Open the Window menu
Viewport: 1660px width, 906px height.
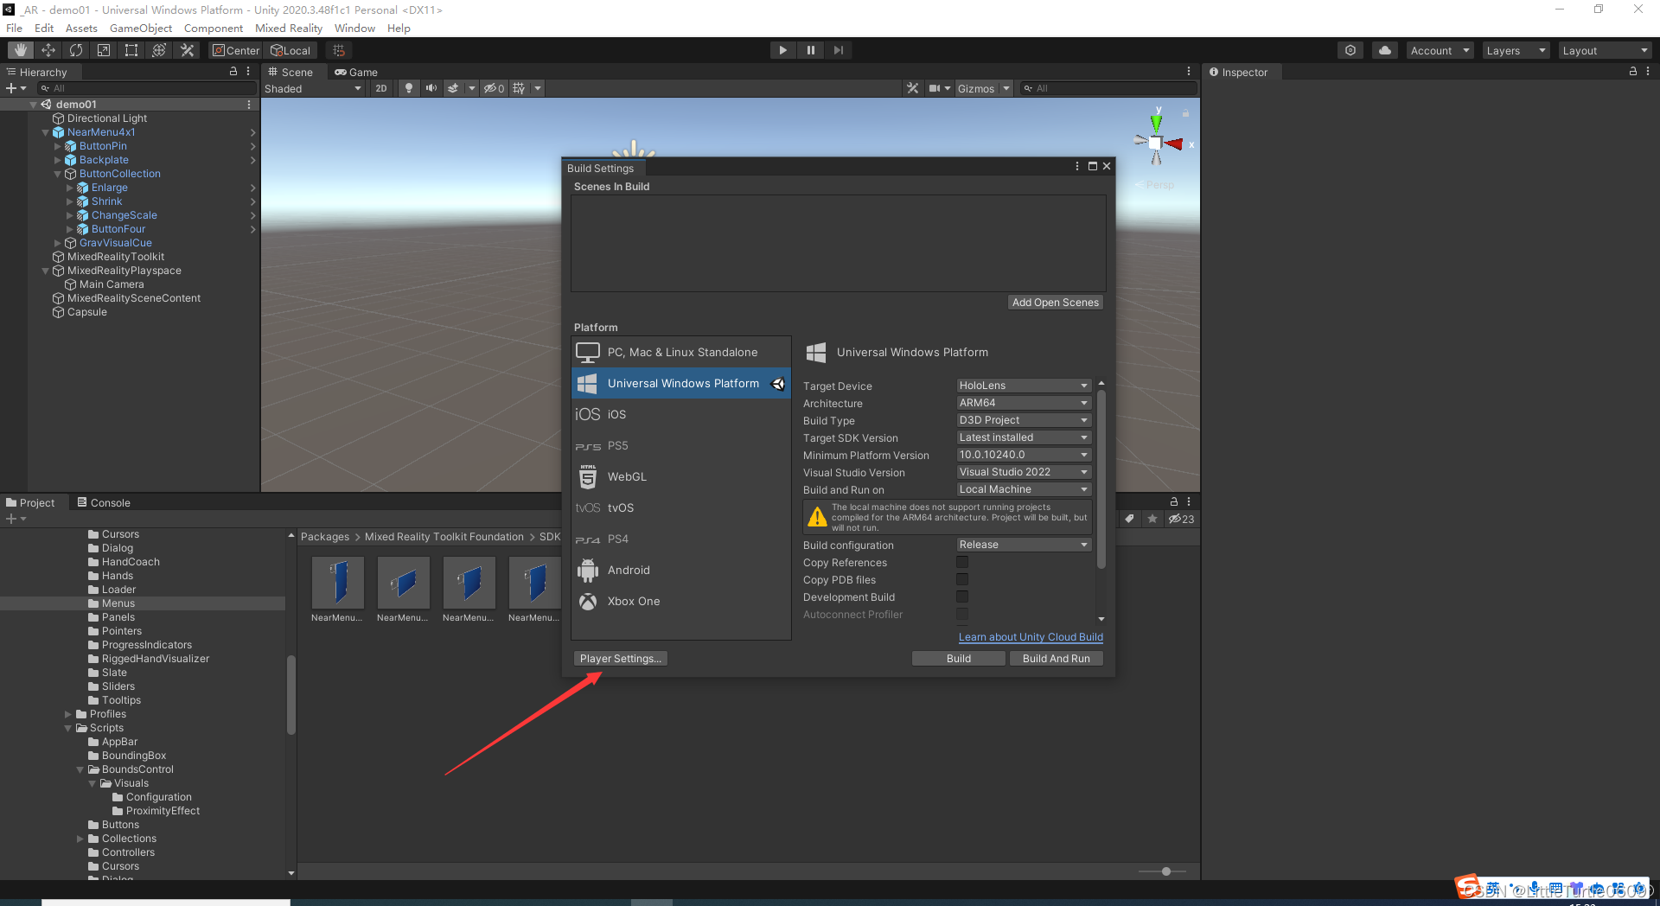[x=354, y=28]
